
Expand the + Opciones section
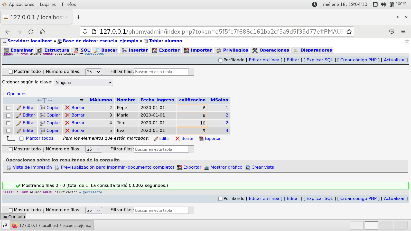[x=14, y=94]
